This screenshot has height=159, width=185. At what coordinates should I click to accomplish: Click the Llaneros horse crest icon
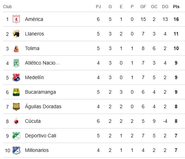[16, 34]
